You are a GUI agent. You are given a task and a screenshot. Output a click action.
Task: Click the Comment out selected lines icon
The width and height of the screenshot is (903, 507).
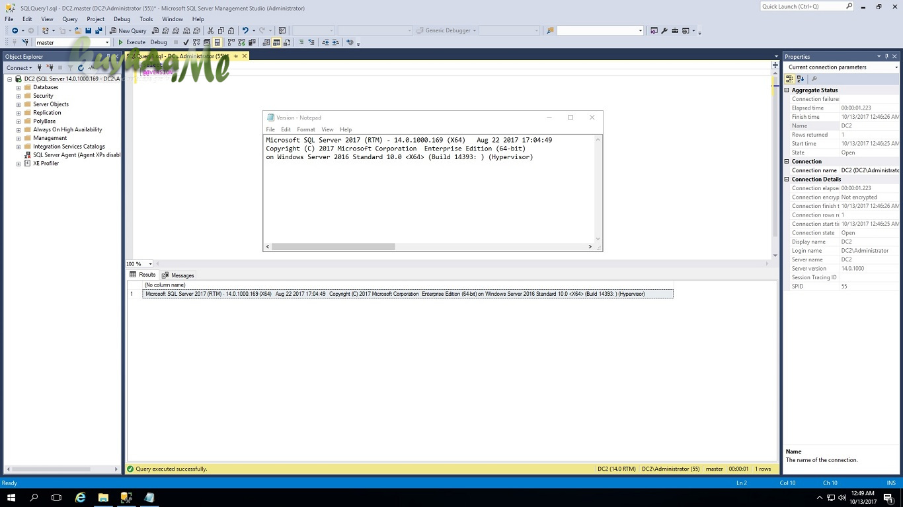(301, 42)
